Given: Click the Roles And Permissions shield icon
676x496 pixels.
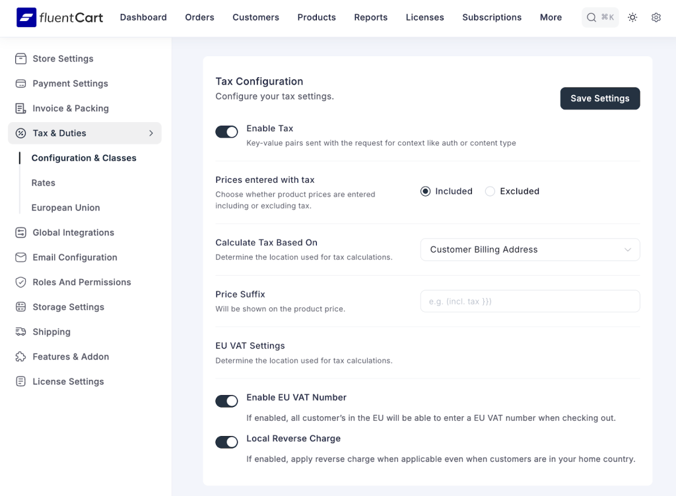Looking at the screenshot, I should coord(20,282).
